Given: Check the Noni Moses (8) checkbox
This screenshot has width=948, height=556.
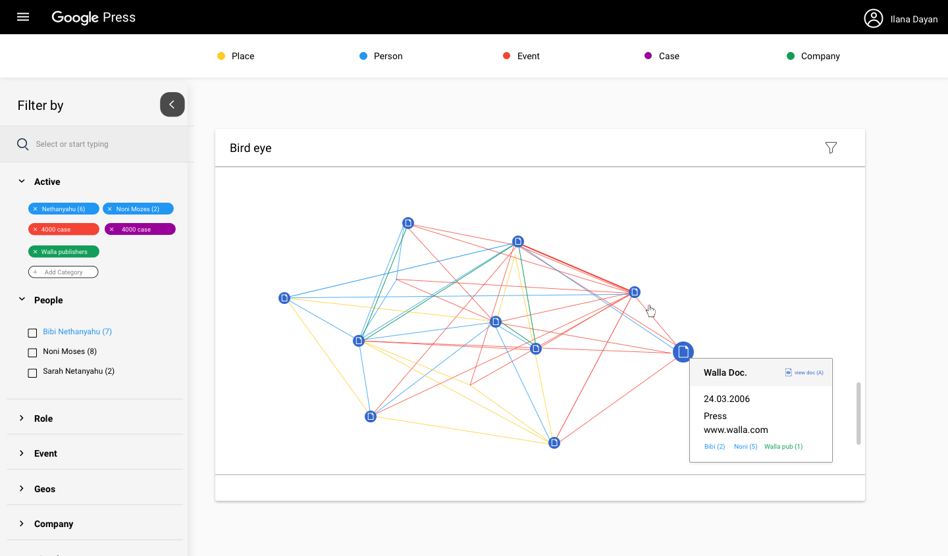Looking at the screenshot, I should [32, 353].
